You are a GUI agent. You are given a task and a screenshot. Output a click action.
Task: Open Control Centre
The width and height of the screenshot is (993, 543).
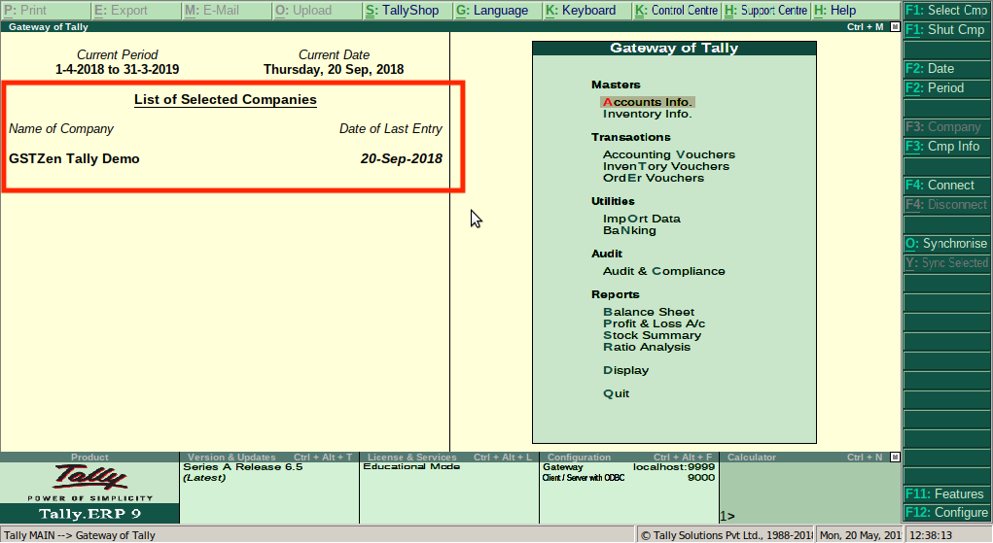click(x=677, y=11)
